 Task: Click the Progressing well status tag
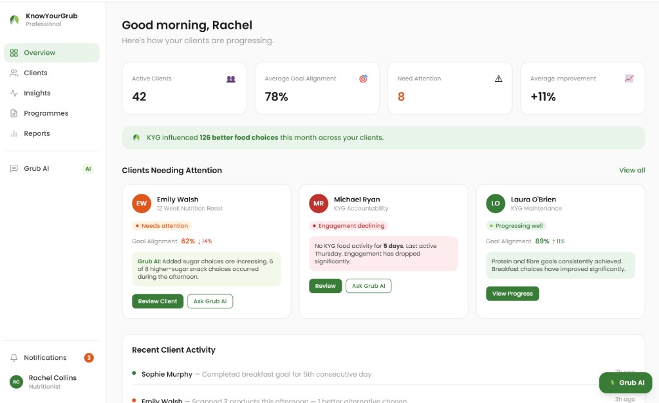coord(515,226)
